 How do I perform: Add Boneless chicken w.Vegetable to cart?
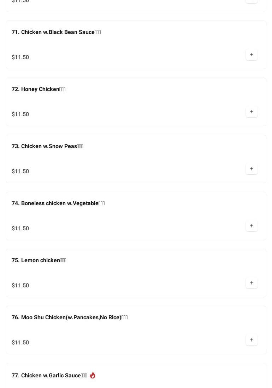[x=252, y=226]
